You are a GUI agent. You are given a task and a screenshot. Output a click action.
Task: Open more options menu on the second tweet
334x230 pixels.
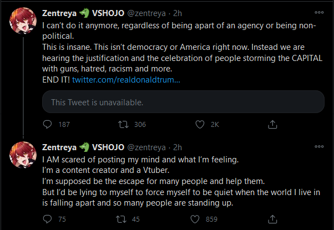(319, 147)
